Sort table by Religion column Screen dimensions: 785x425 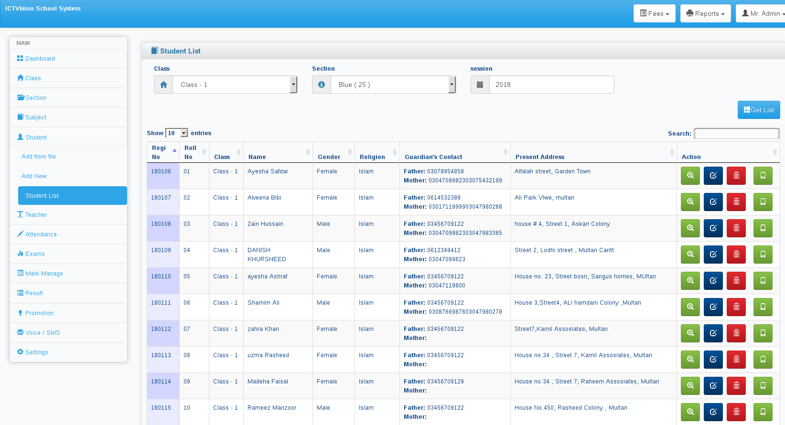pyautogui.click(x=377, y=152)
